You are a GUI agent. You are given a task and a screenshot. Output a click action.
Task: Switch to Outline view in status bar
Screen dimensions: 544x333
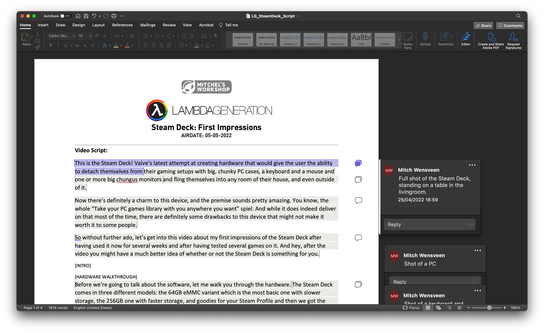click(449, 308)
